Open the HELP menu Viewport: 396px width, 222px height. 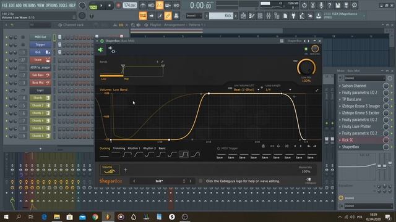point(72,5)
